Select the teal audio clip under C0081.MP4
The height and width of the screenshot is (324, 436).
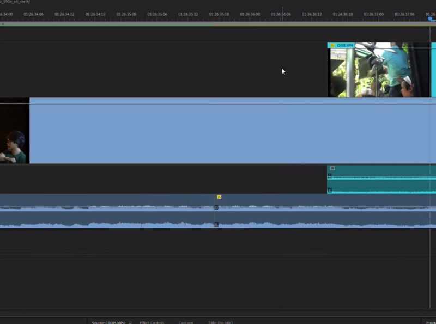(381, 179)
